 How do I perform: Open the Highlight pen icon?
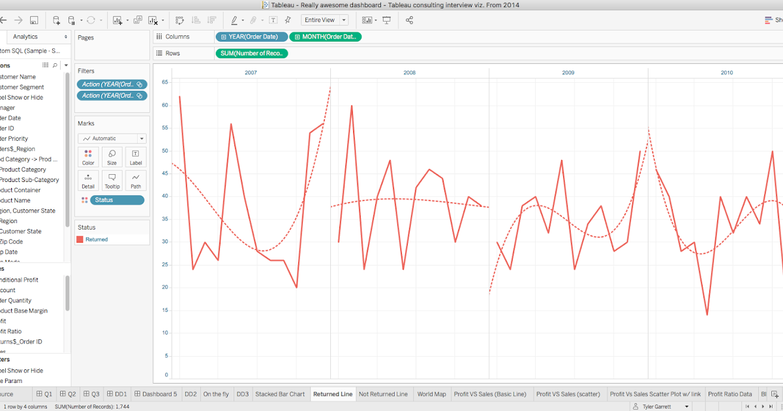pyautogui.click(x=235, y=20)
